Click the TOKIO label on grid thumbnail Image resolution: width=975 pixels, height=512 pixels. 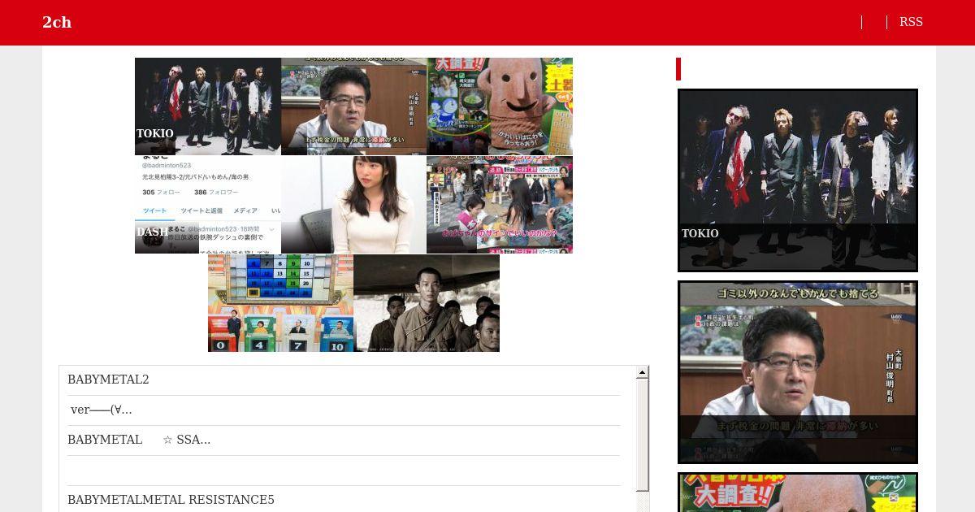155,133
